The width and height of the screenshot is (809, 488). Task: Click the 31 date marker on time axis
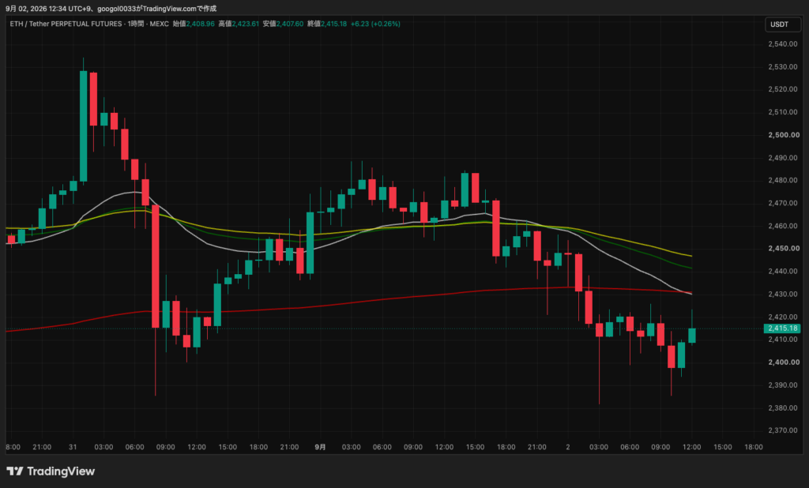pyautogui.click(x=73, y=447)
